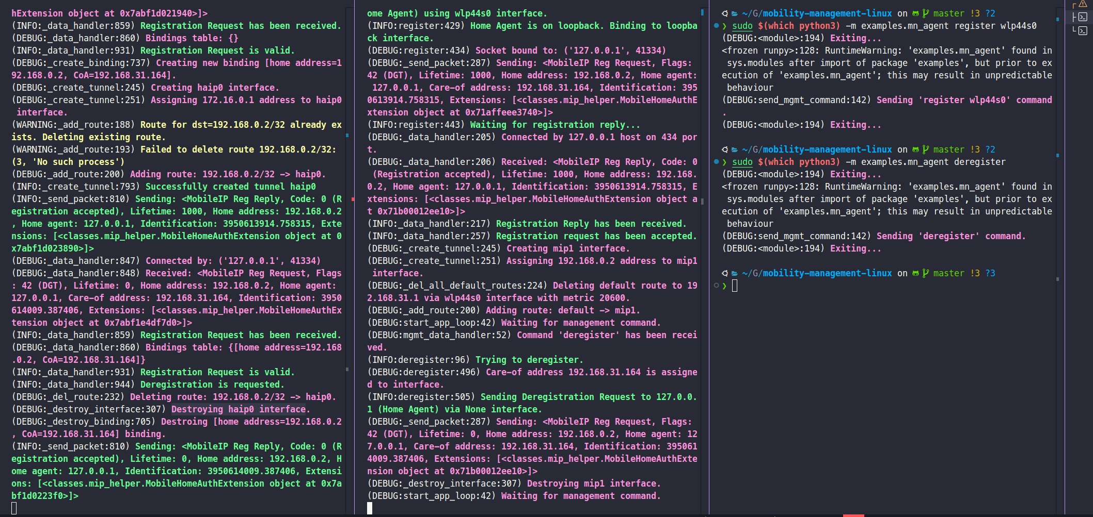Click 'Waiting for registration reply...' text

pyautogui.click(x=555, y=125)
